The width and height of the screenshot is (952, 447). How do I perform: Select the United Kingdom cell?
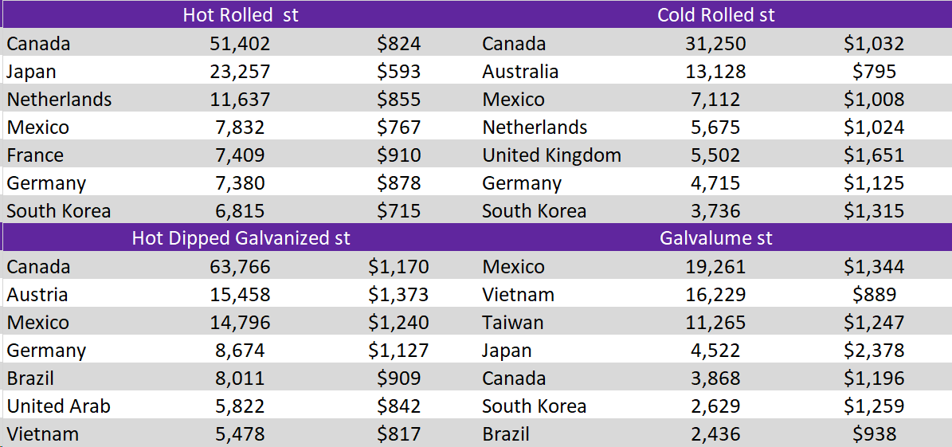pos(551,155)
